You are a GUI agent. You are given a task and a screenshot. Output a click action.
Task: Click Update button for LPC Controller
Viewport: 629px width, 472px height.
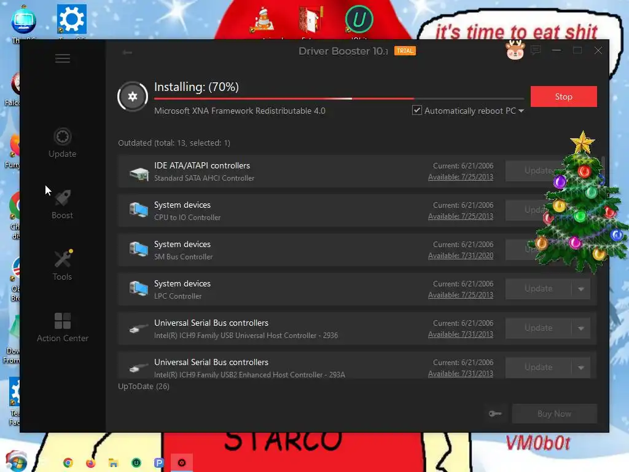point(538,289)
